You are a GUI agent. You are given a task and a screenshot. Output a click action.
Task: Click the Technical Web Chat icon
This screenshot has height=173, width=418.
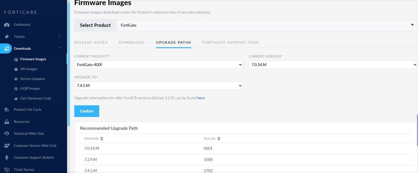coord(7,134)
